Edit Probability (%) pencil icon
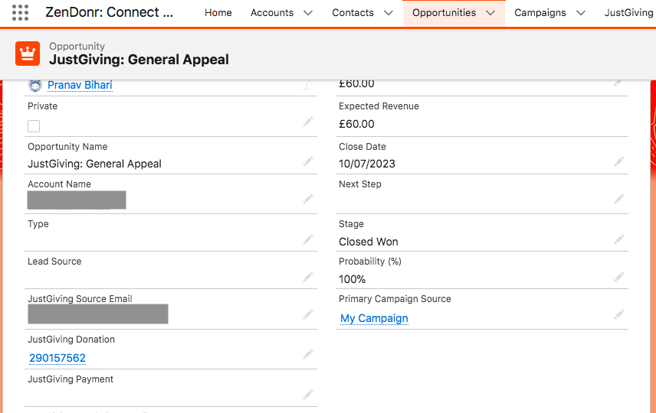Viewport: 656px width, 413px height. (x=619, y=276)
